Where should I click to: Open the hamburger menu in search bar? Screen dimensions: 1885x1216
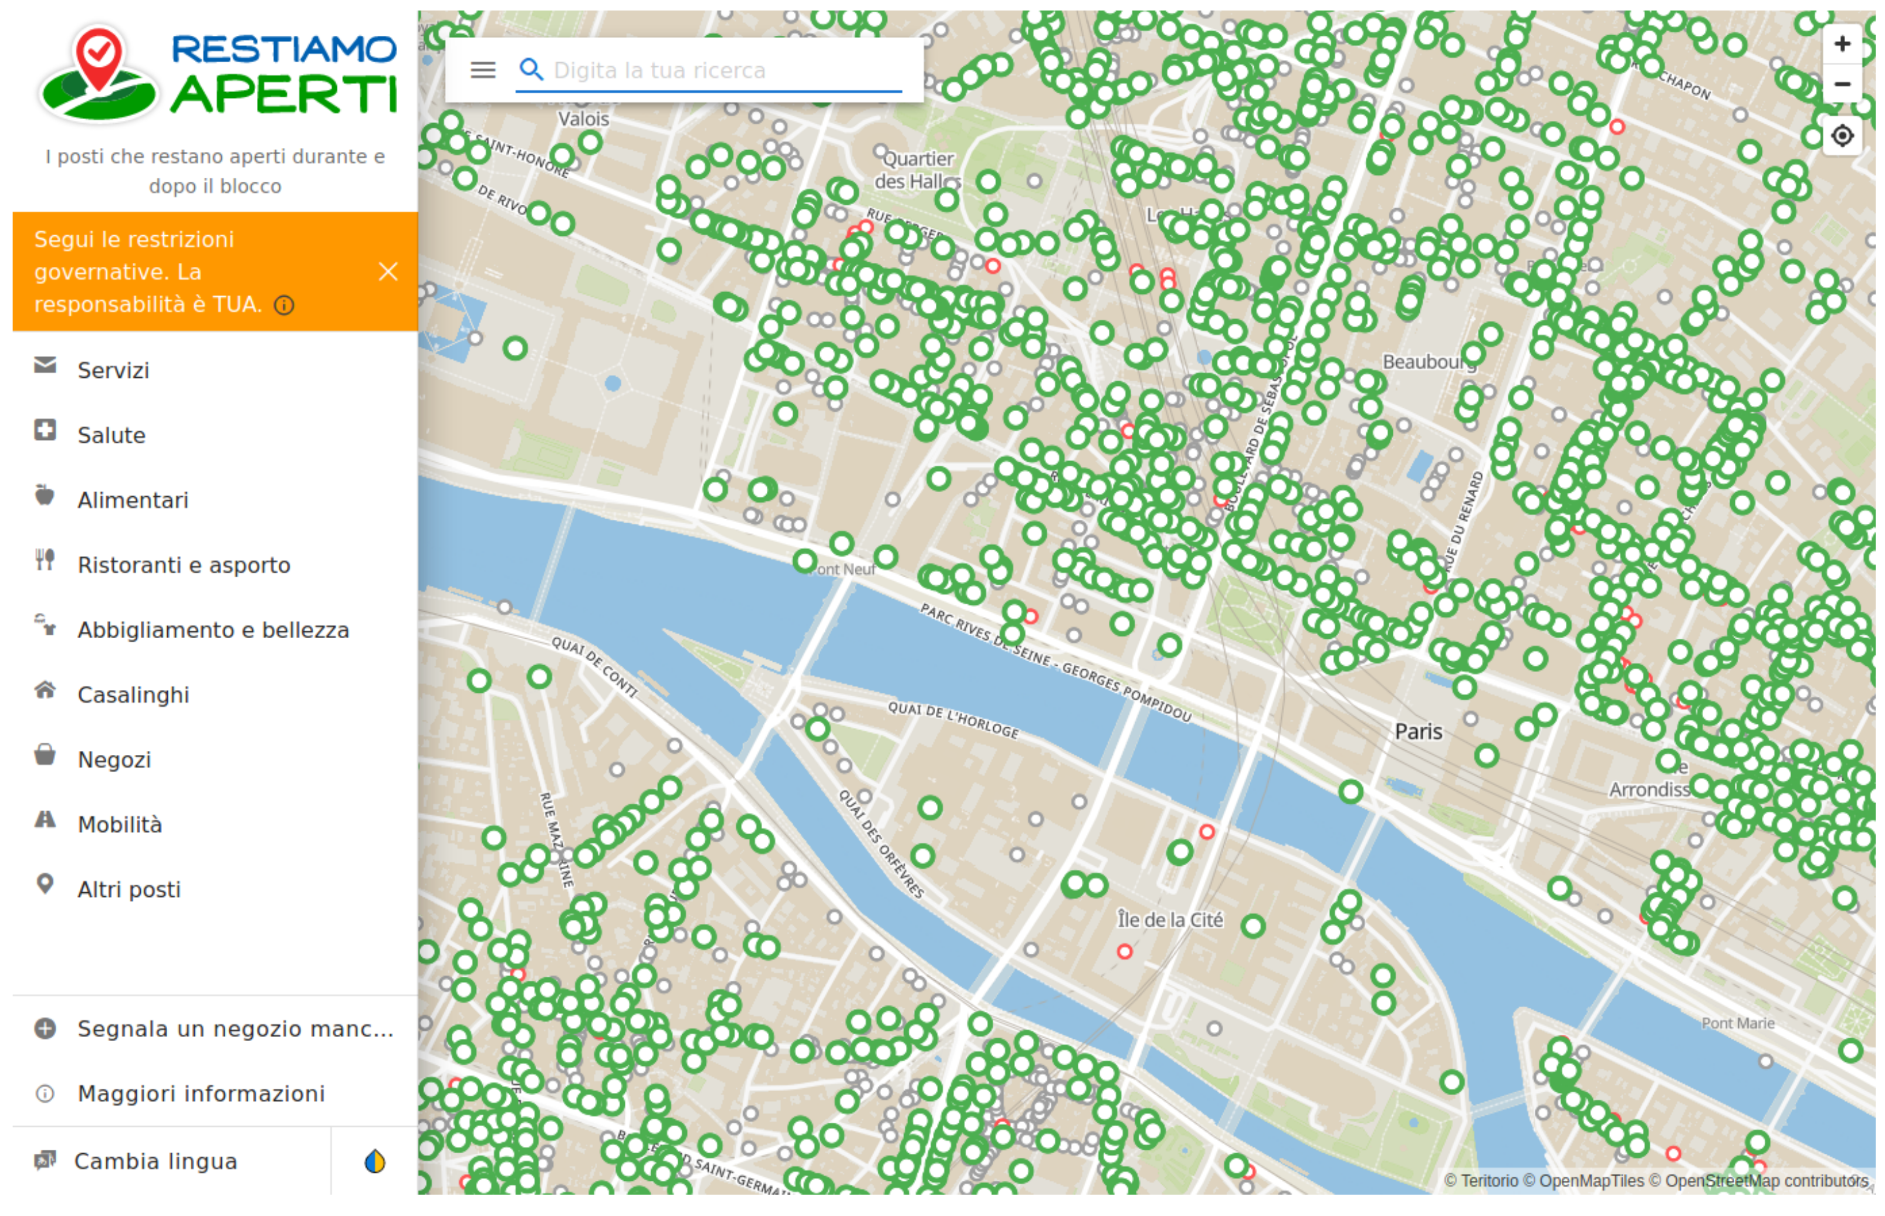point(482,70)
